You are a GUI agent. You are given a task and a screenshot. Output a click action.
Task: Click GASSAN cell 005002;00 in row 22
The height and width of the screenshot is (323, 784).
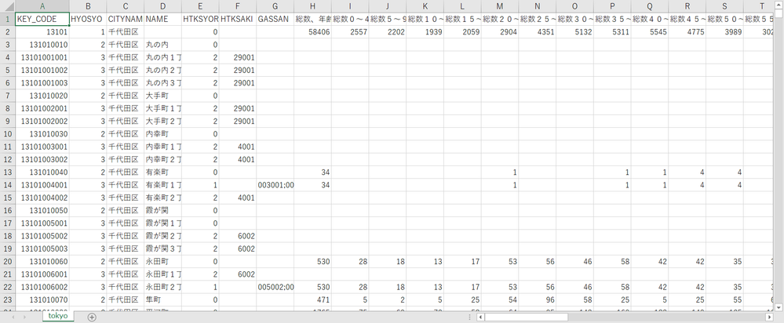point(275,287)
